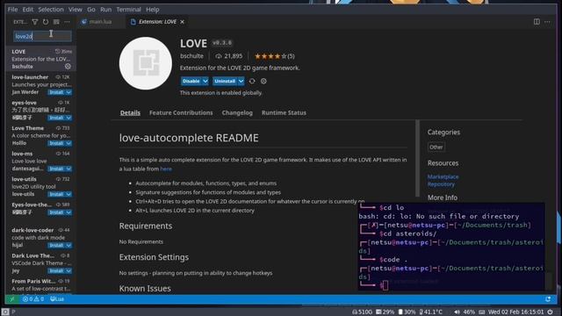Screen dimensions: 562x316
Task: Click the Other category tag
Action: [x=436, y=147]
